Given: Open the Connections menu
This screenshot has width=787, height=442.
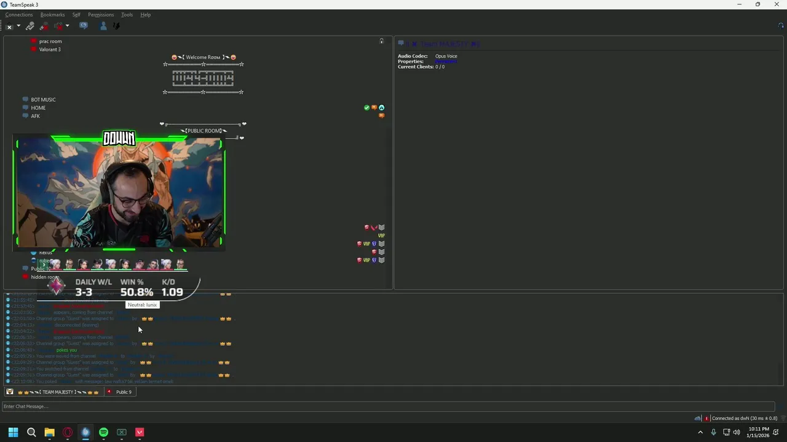Looking at the screenshot, I should pos(19,15).
